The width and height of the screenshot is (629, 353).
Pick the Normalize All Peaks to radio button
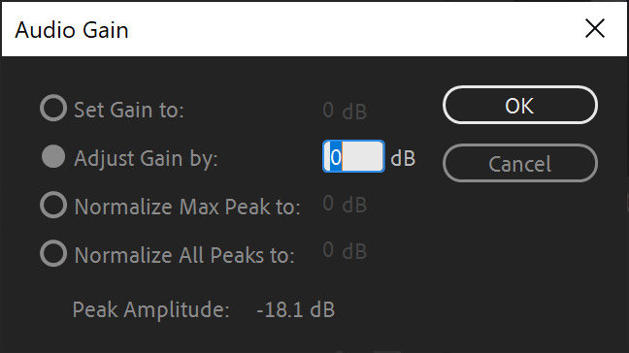(53, 254)
